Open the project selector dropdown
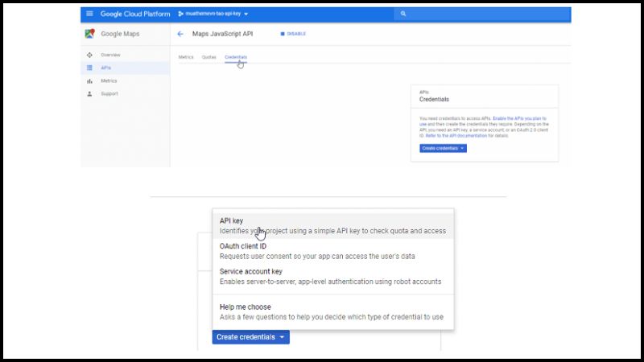Image resolution: width=644 pixels, height=362 pixels. pyautogui.click(x=213, y=14)
